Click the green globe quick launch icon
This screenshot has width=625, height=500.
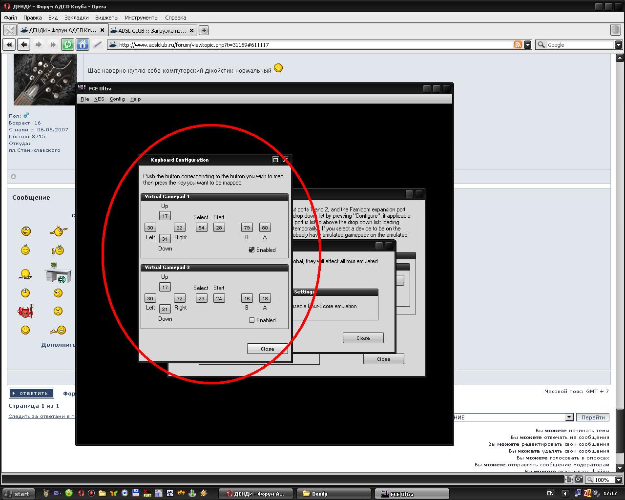pos(69,493)
